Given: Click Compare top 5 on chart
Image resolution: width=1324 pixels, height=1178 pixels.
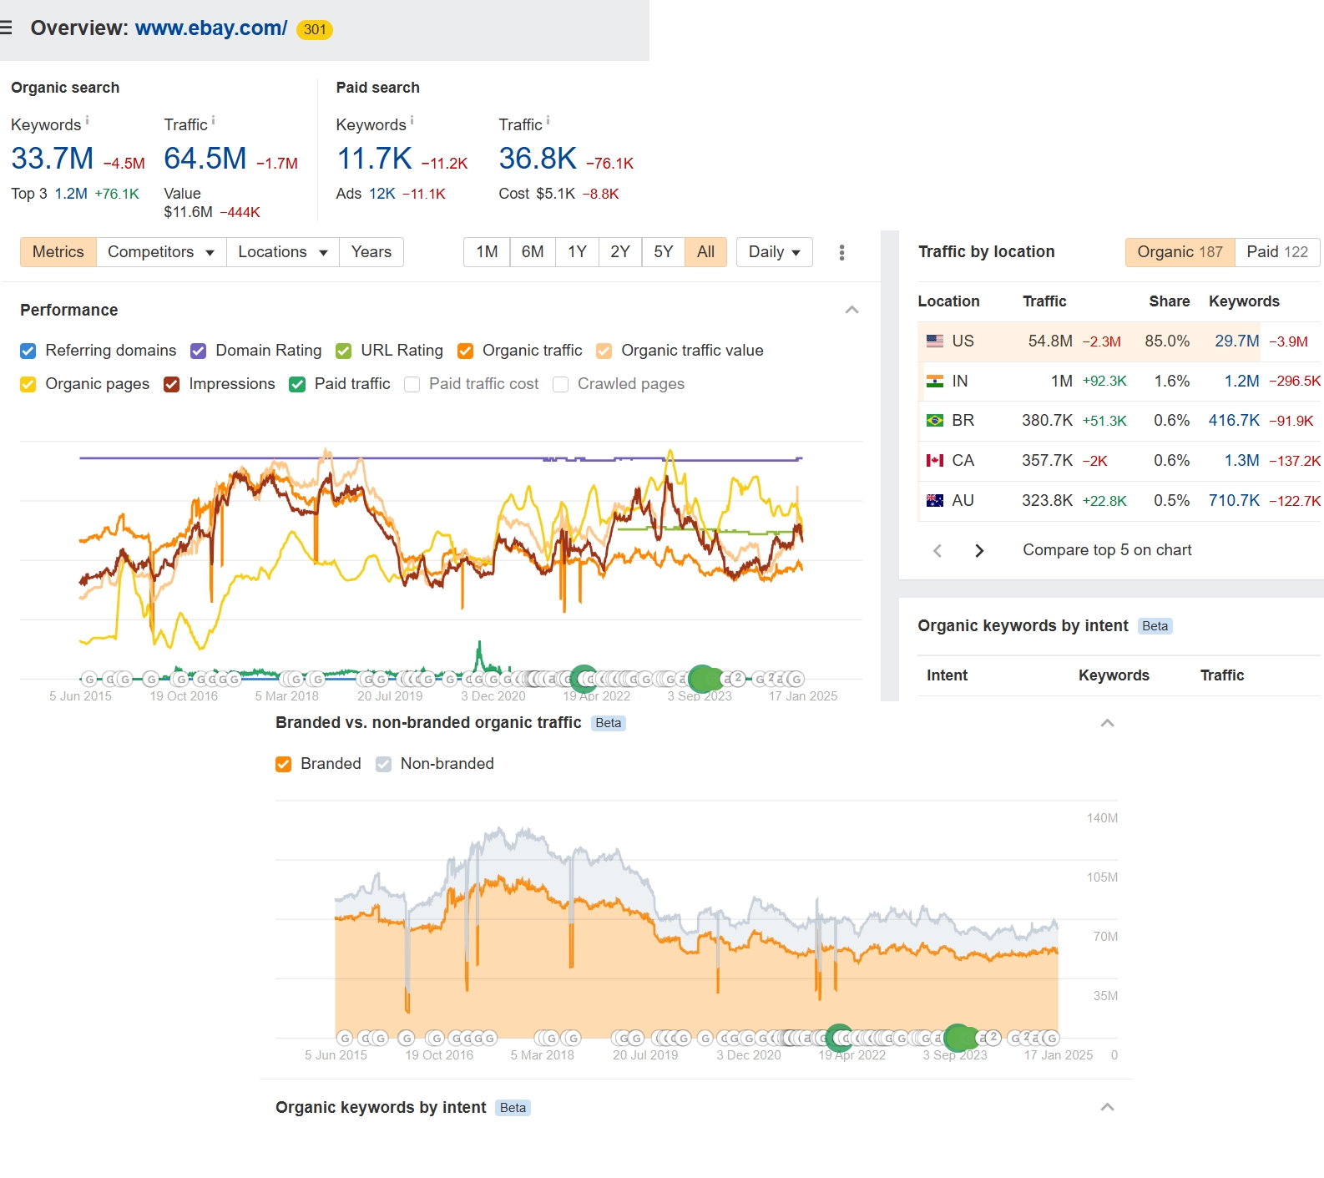Looking at the screenshot, I should click(1107, 550).
